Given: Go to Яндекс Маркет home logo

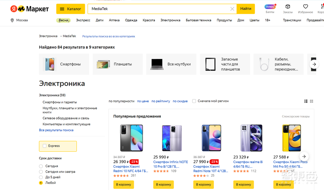Looking at the screenshot, I should point(29,9).
